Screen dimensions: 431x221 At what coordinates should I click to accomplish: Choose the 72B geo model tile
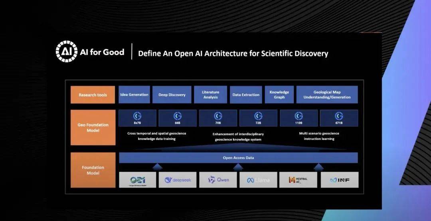tap(258, 118)
